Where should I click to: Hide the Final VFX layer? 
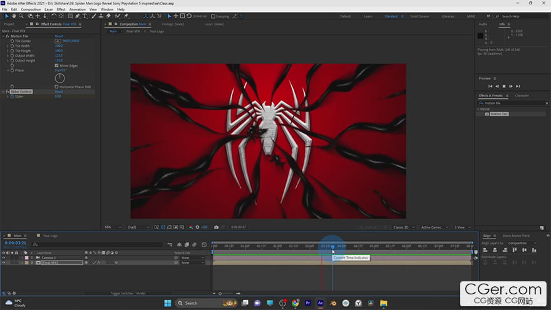(x=4, y=262)
